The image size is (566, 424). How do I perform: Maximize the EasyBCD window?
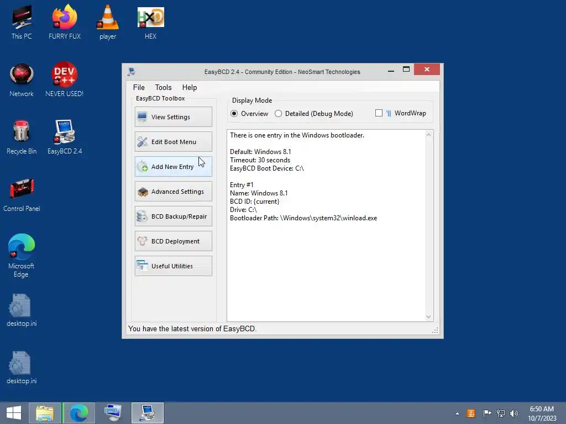(x=406, y=70)
